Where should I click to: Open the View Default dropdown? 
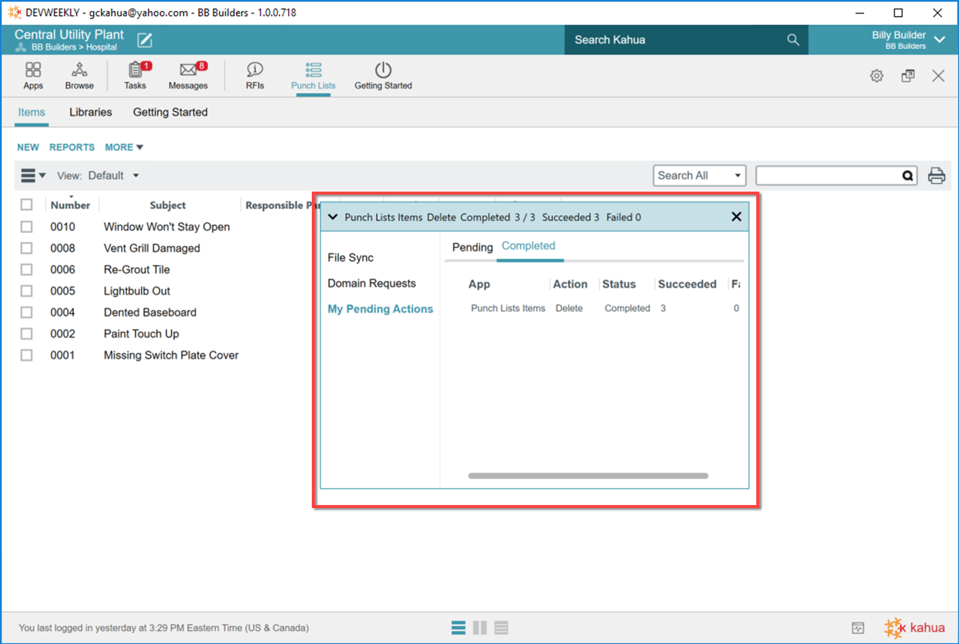113,175
